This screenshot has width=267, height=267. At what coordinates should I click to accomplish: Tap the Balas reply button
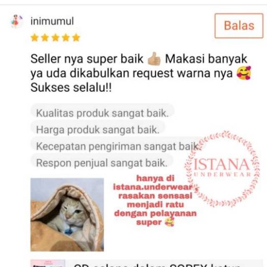[x=239, y=26]
